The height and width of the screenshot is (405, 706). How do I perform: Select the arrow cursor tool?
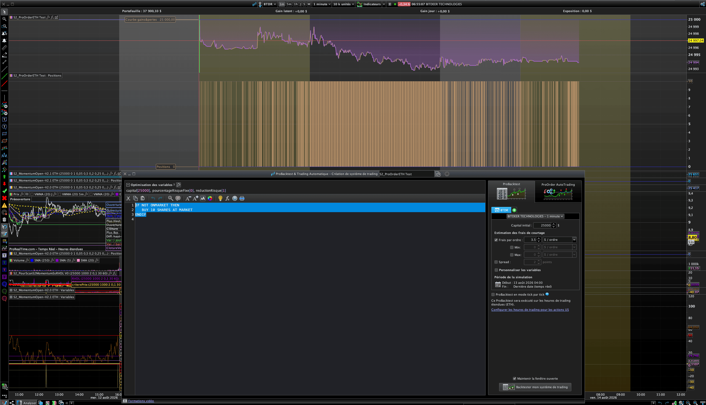(x=4, y=12)
